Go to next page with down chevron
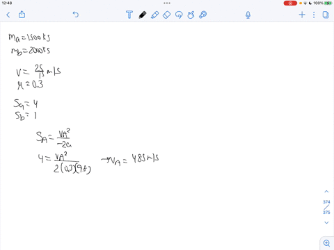 pyautogui.click(x=326, y=223)
